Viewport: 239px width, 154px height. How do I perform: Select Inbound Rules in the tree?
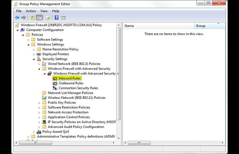[70, 78]
